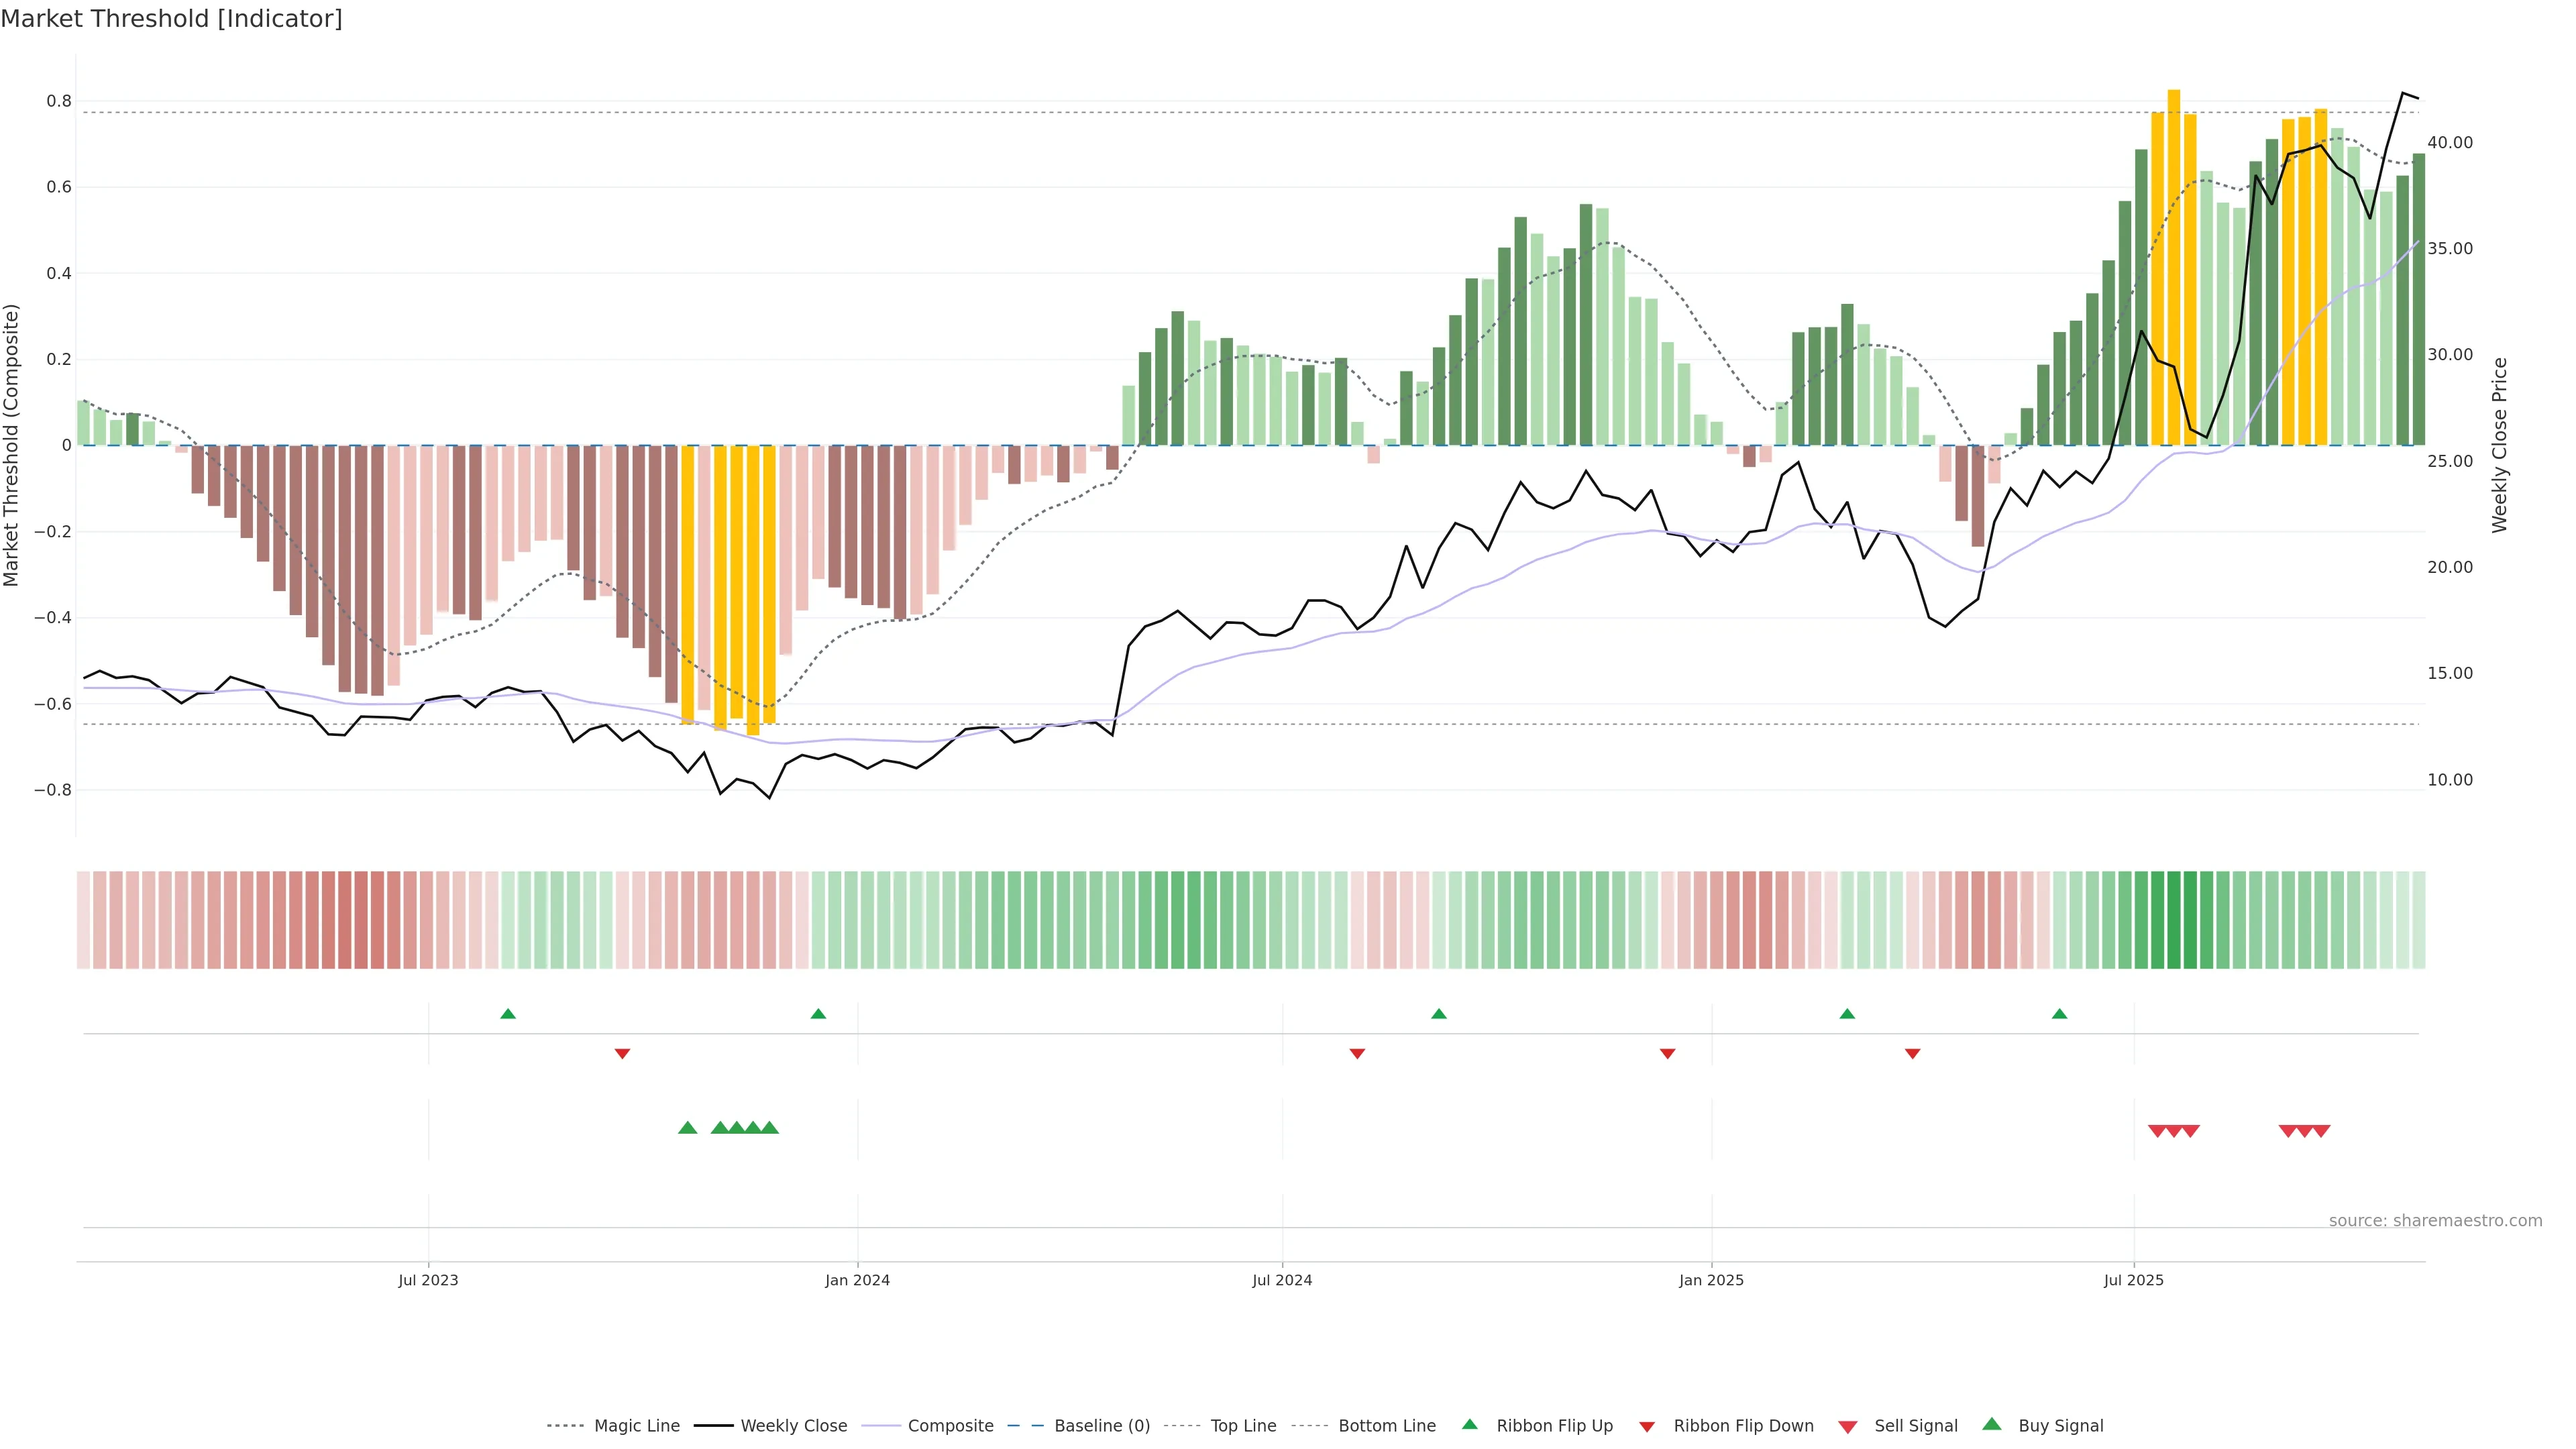Image resolution: width=2576 pixels, height=1449 pixels.
Task: Click the Buy Signal legend icon
Action: pos(1992,1425)
